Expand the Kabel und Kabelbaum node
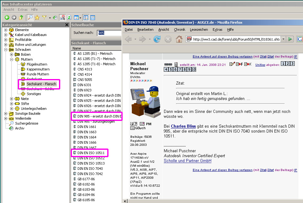This screenshot has width=303, height=203. click(6, 35)
